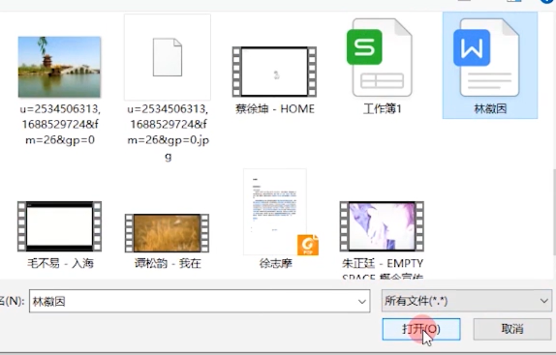This screenshot has width=556, height=355.
Task: Click the label u=2534506313 ending with gp=0
Action: [60, 125]
